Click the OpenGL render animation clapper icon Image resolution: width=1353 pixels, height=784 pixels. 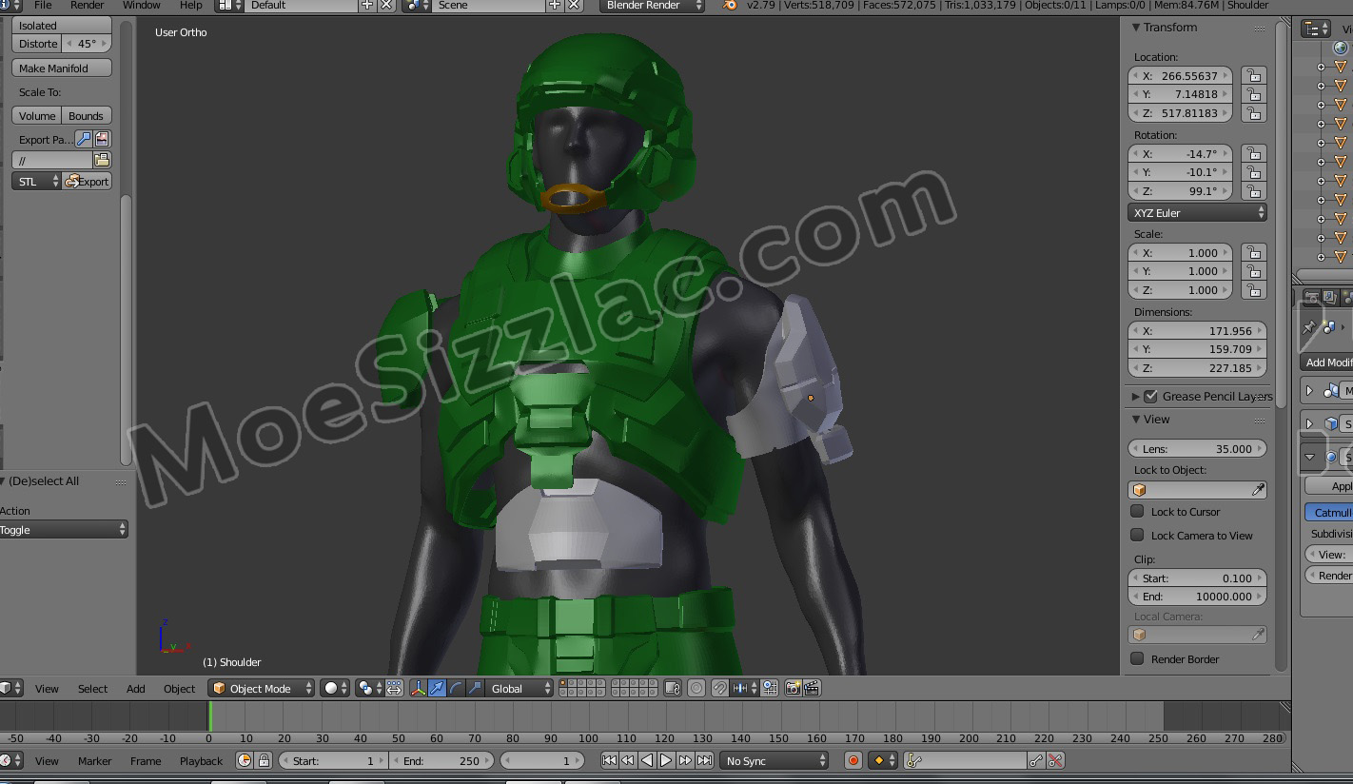pyautogui.click(x=812, y=688)
